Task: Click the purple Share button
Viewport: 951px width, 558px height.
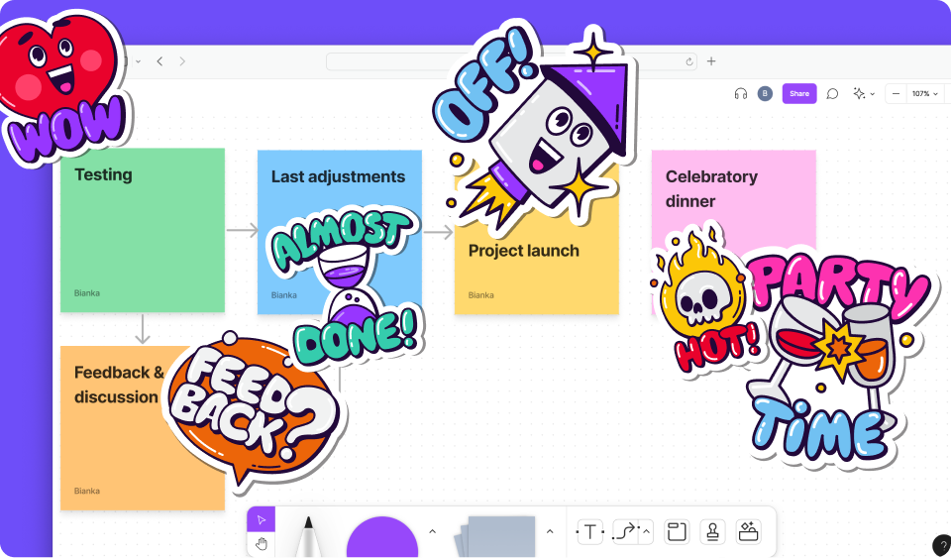Action: 798,94
